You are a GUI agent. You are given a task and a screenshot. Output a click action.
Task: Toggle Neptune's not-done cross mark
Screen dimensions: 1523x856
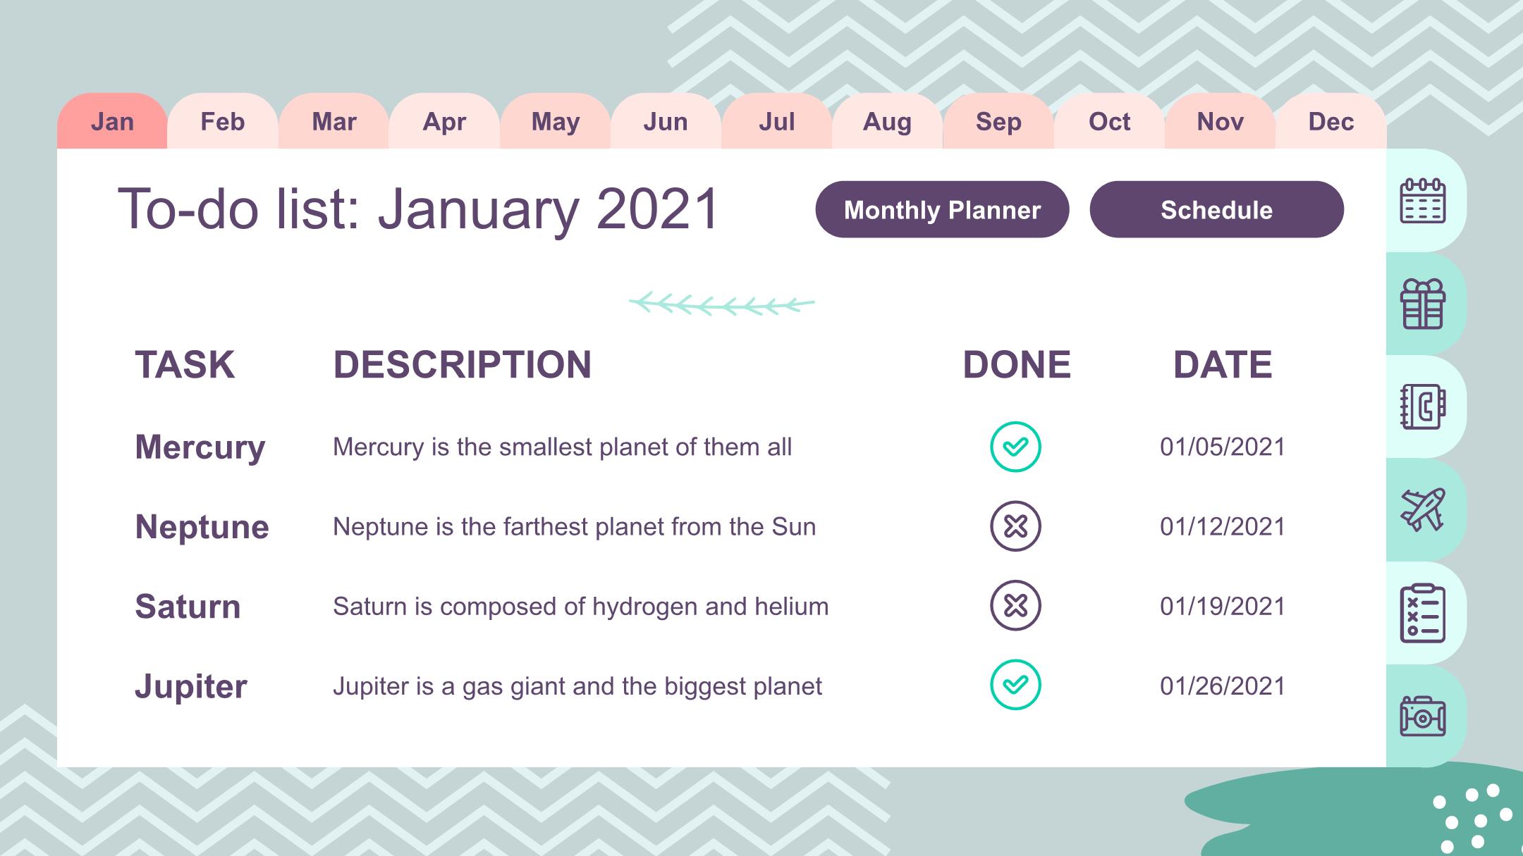(1015, 526)
